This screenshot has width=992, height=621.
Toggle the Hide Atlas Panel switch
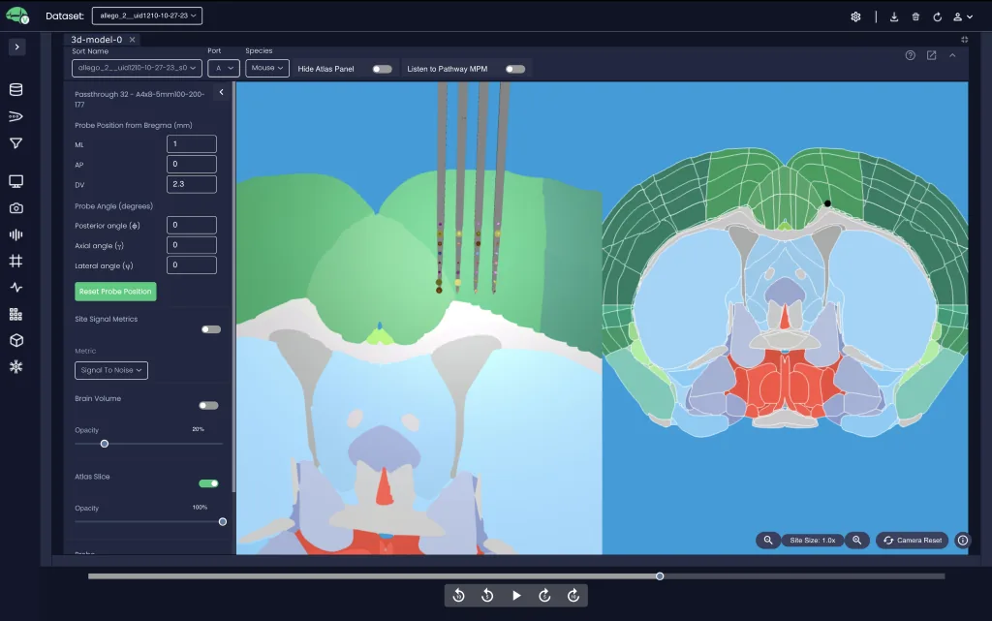coord(382,69)
